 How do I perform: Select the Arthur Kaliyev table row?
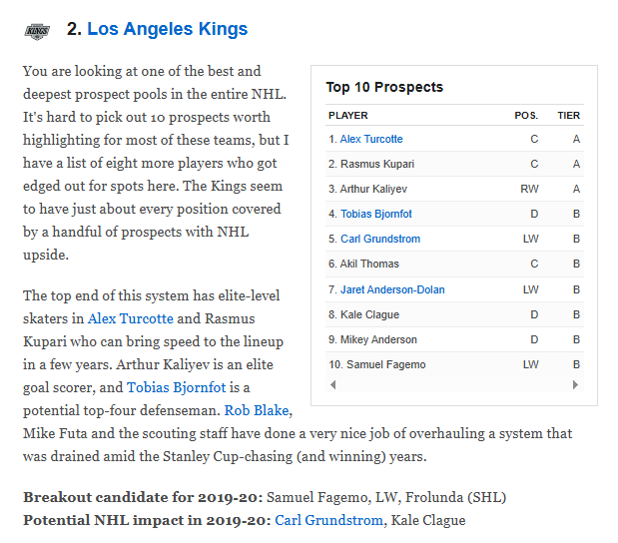(x=454, y=189)
